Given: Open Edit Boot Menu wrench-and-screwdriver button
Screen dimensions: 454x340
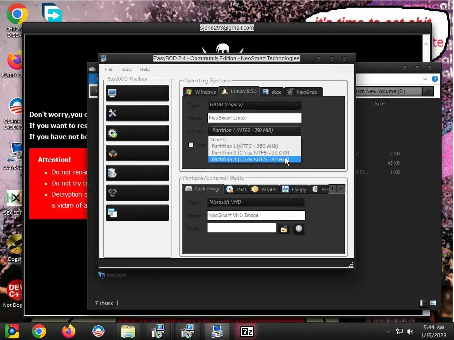Looking at the screenshot, I should 137,113.
